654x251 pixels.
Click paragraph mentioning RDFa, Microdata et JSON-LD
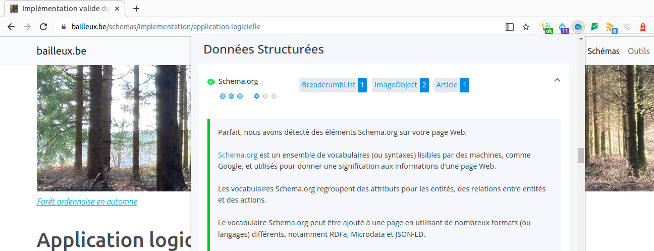click(374, 228)
